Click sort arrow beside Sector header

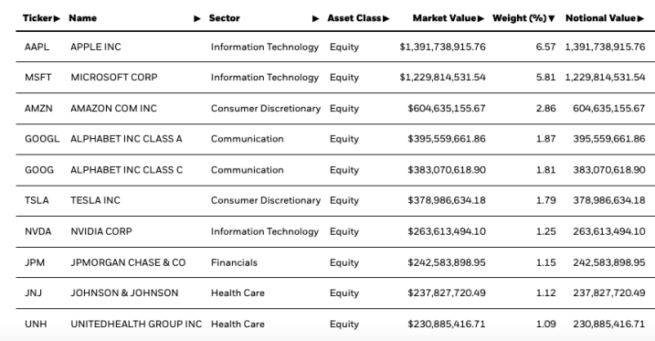click(316, 18)
